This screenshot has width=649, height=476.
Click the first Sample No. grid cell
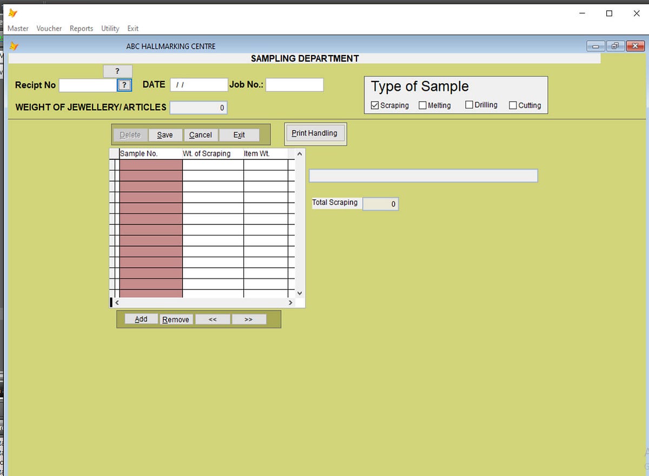(x=151, y=165)
